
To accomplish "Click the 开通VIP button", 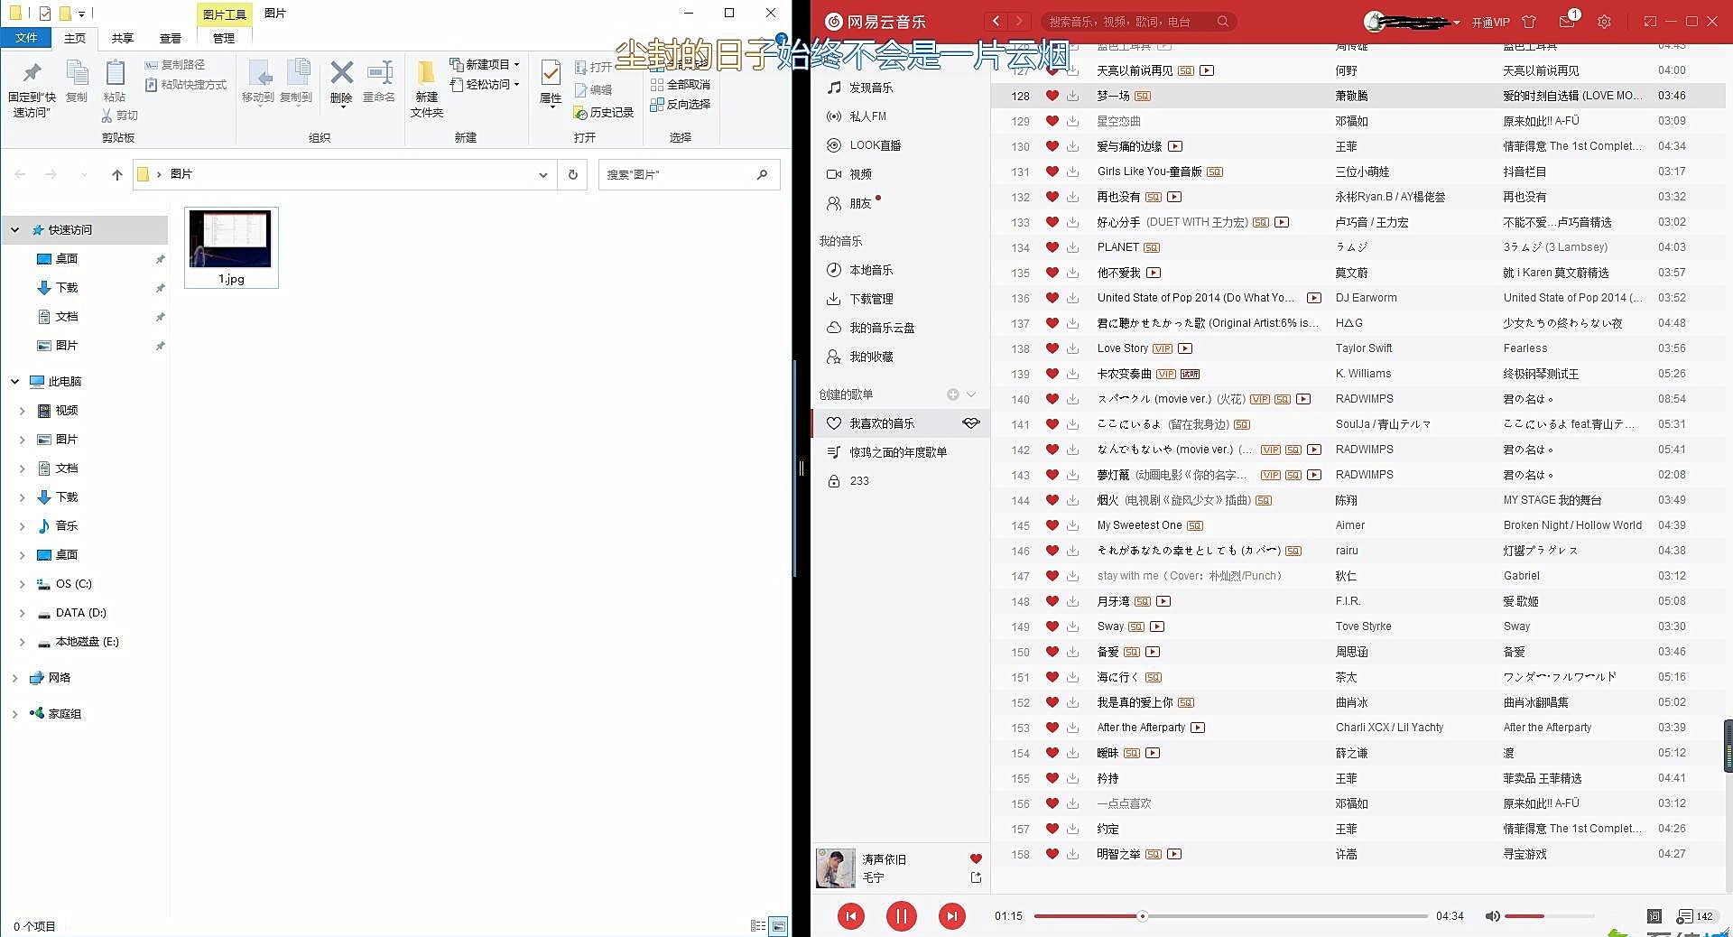I will (1491, 21).
